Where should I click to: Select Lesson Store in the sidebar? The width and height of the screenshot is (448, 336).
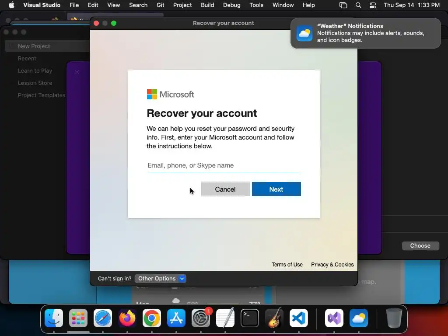35,83
